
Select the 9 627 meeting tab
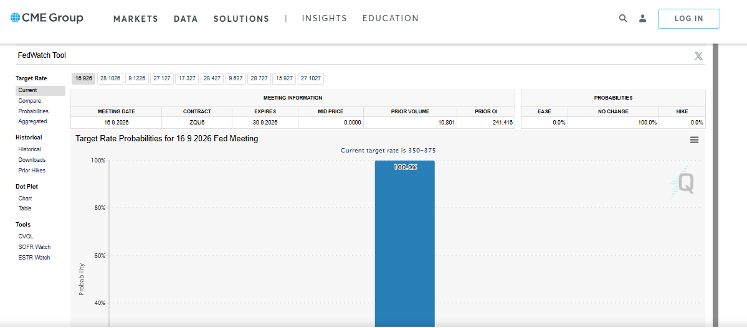click(236, 78)
